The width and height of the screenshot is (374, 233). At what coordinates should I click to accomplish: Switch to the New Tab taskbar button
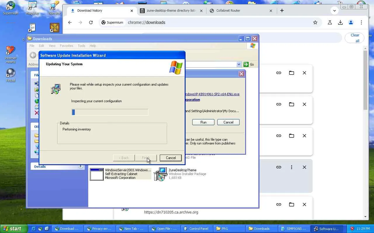(131, 229)
